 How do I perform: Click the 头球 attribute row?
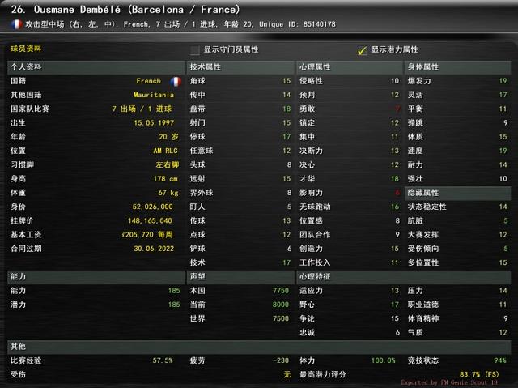click(x=240, y=164)
